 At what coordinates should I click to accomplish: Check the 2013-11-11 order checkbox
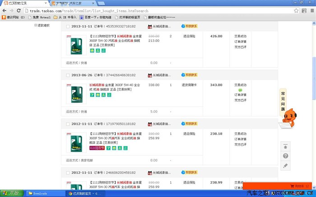[x=68, y=27]
